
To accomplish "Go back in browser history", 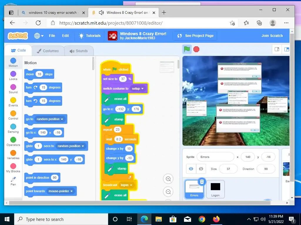I will tap(12, 23).
